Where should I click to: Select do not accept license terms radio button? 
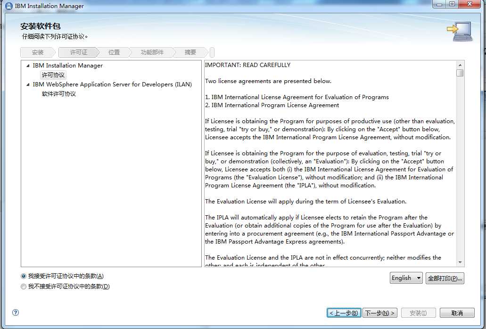pos(23,287)
